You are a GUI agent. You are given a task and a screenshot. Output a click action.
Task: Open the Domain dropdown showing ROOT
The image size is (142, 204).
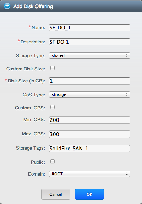tap(89, 174)
